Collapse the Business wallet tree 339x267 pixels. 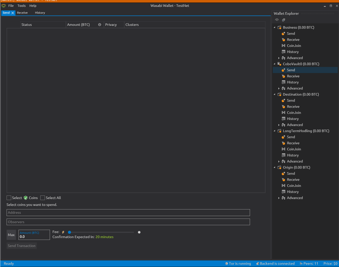point(274,27)
